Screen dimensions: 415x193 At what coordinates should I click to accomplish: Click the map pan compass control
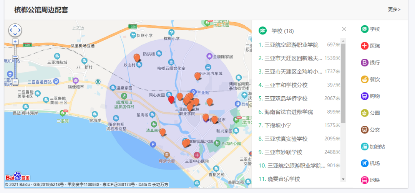click(x=15, y=30)
